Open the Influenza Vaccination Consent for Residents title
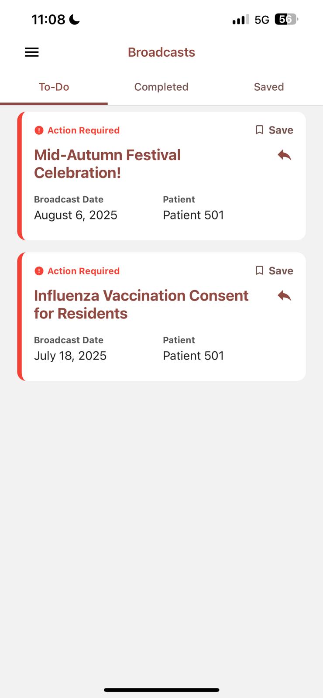 141,304
